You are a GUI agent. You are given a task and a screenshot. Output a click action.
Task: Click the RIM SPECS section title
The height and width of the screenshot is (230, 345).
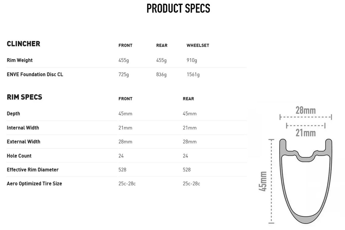click(x=24, y=97)
